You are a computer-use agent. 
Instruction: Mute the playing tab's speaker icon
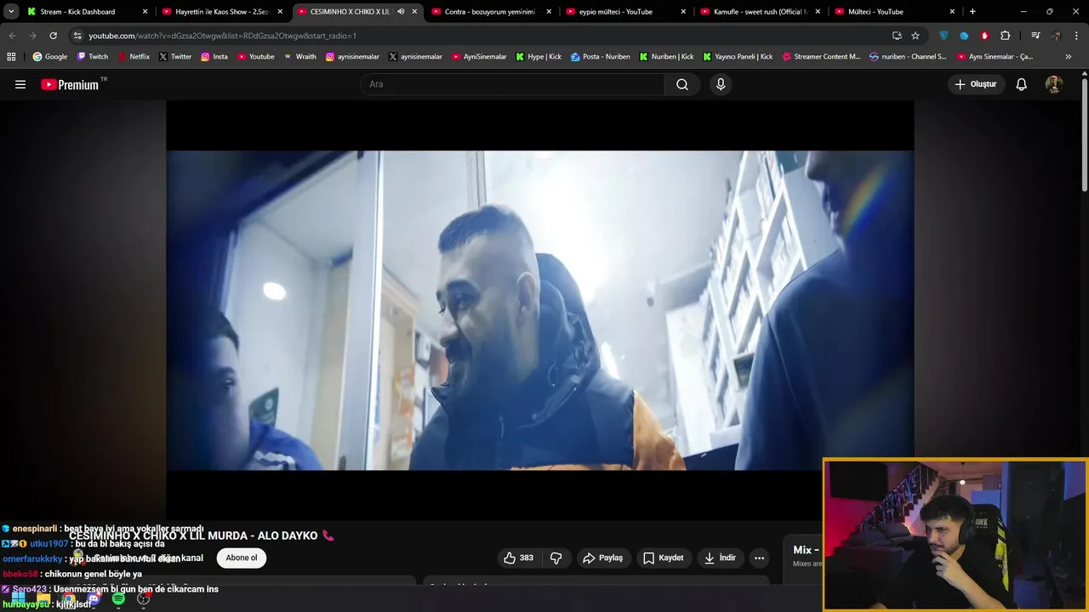pyautogui.click(x=401, y=12)
